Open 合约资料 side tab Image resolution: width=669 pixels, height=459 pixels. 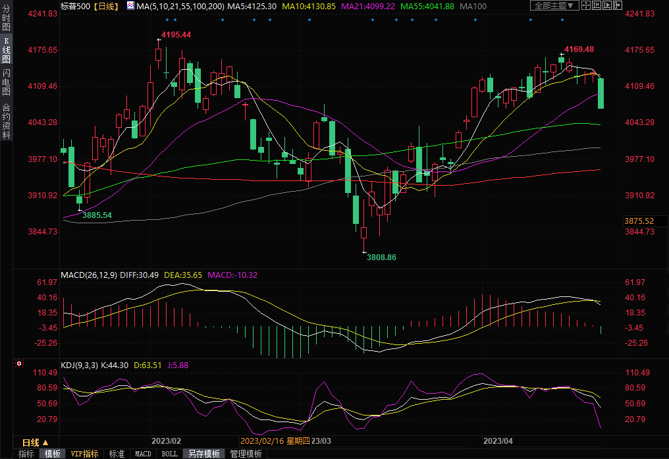[x=6, y=121]
